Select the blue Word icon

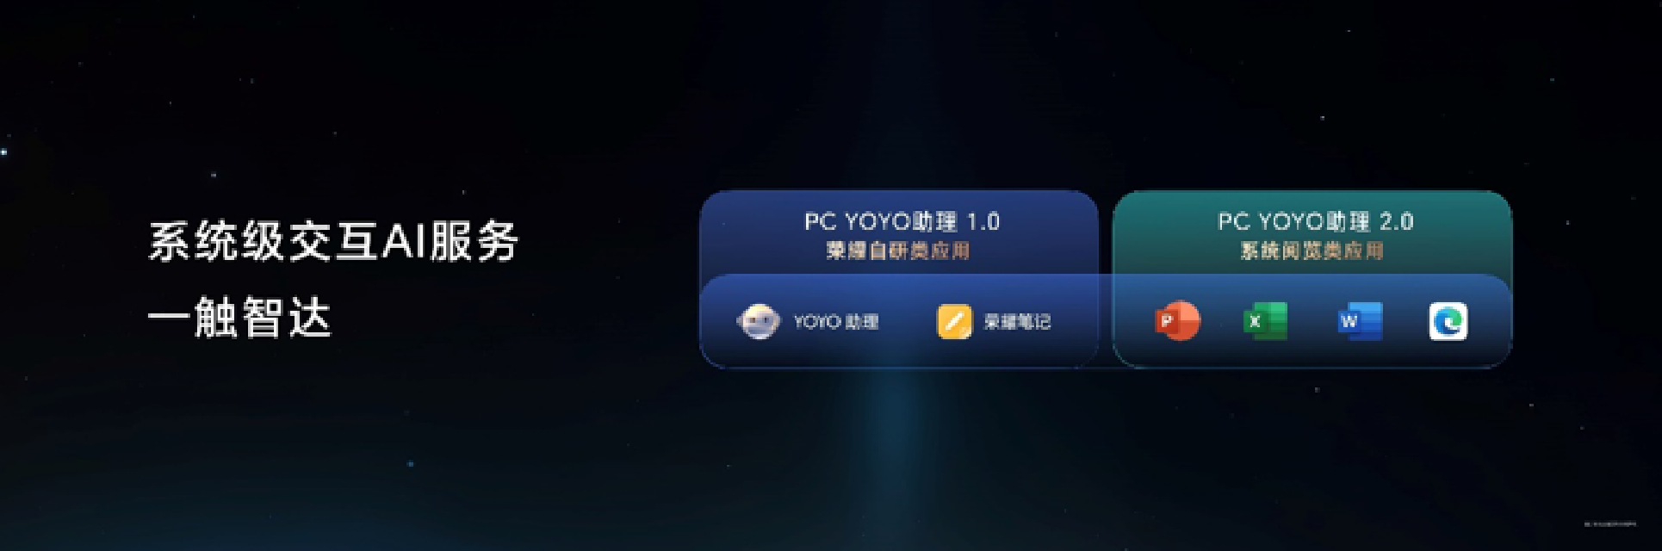click(x=1360, y=321)
